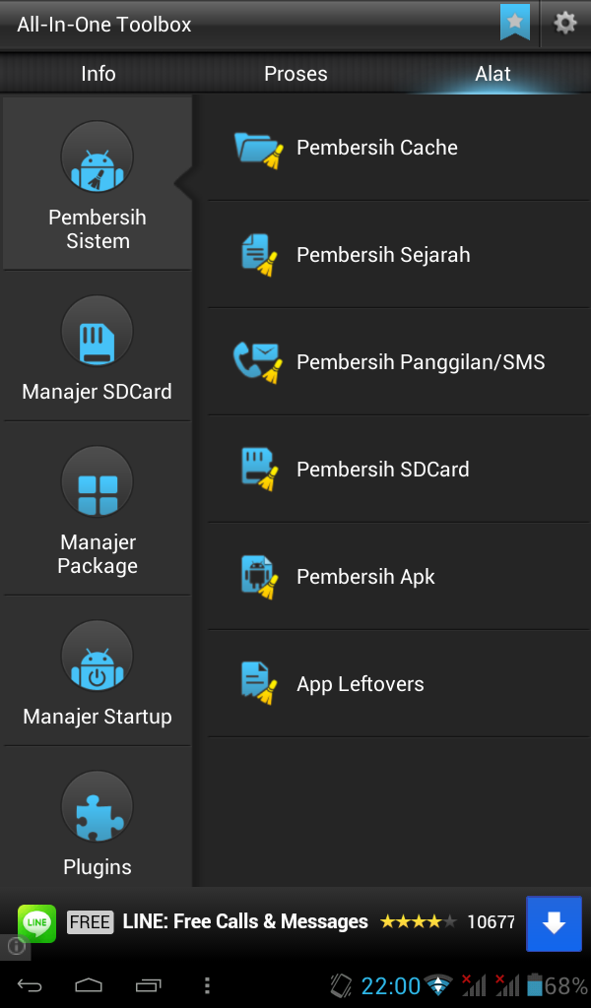Open the settings gear icon
The height and width of the screenshot is (1008, 591).
click(x=564, y=24)
